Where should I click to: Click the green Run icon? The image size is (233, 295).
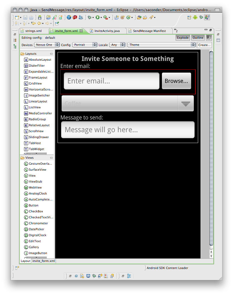(x=97, y=18)
